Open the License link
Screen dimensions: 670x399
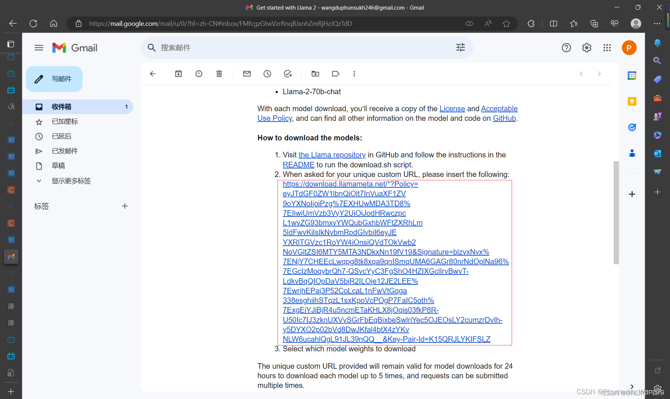(452, 109)
